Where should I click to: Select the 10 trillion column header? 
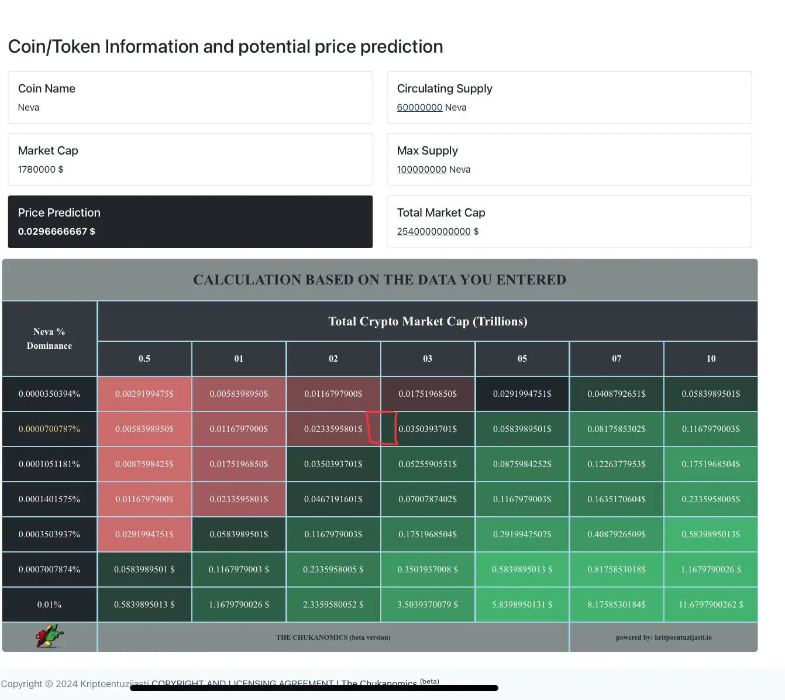711,359
